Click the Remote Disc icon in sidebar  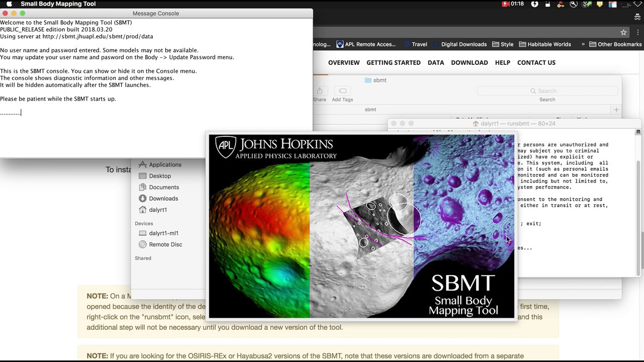click(142, 244)
